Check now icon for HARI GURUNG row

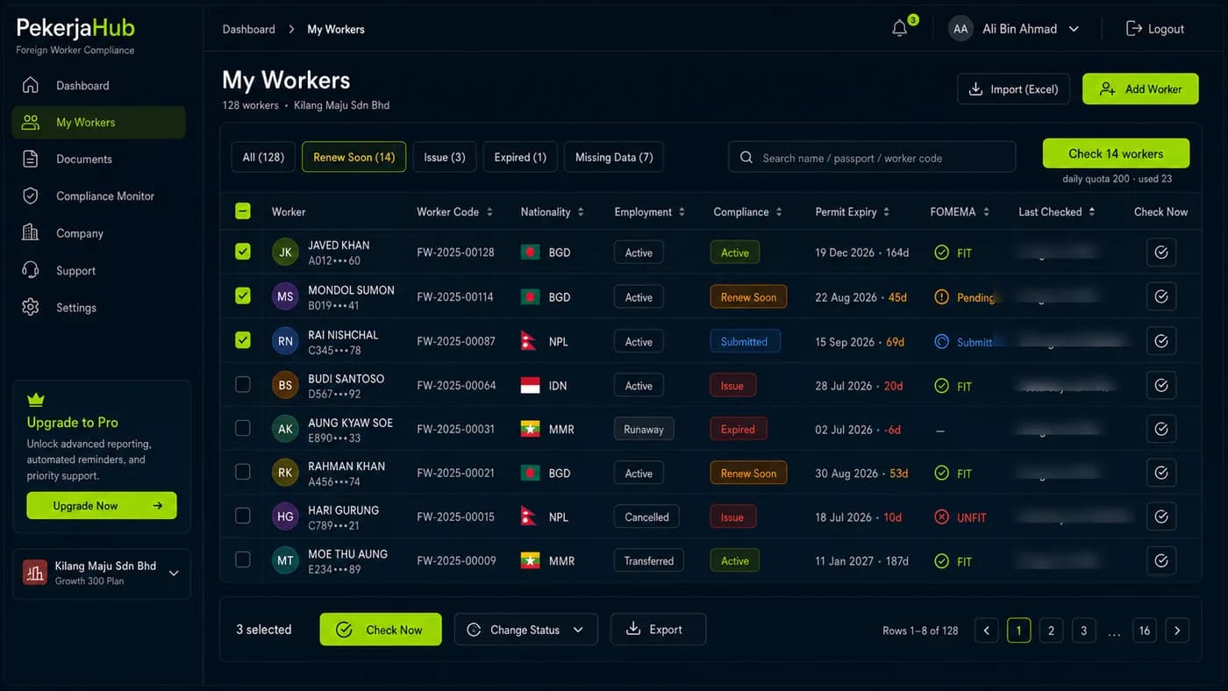coord(1161,516)
